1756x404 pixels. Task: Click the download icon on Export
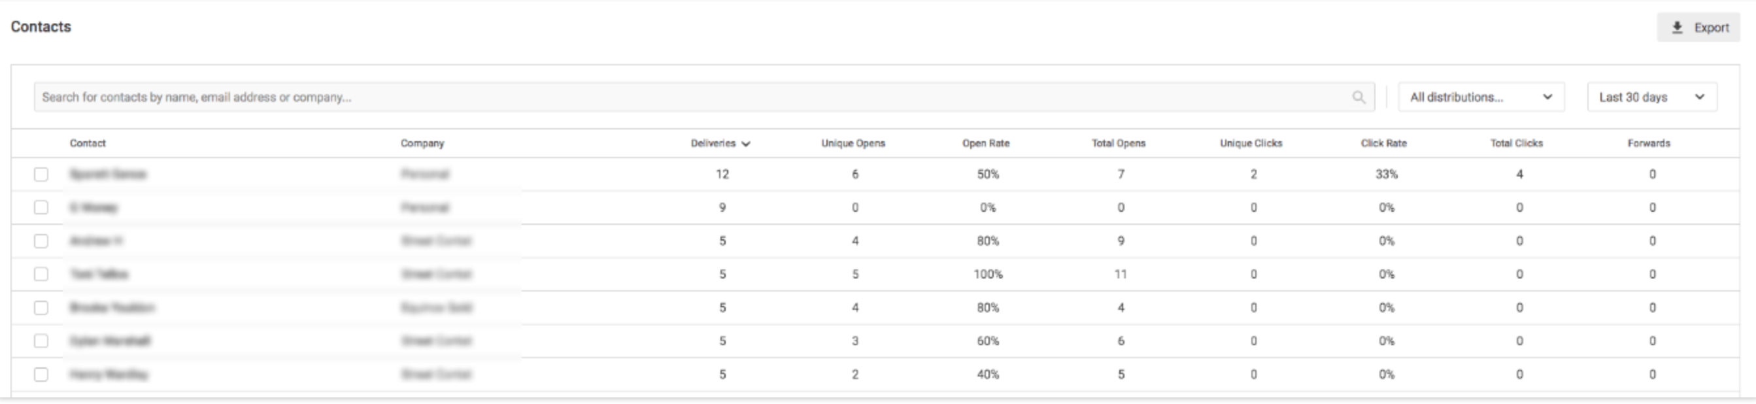[x=1677, y=27]
